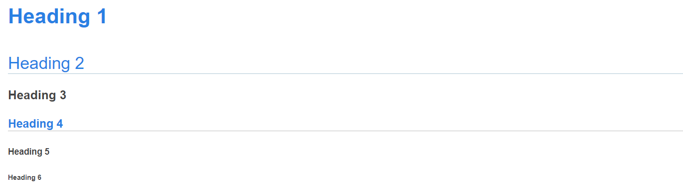Click the first letter "H" of Heading 5
Screen dimensions: 683x191
(x=11, y=152)
